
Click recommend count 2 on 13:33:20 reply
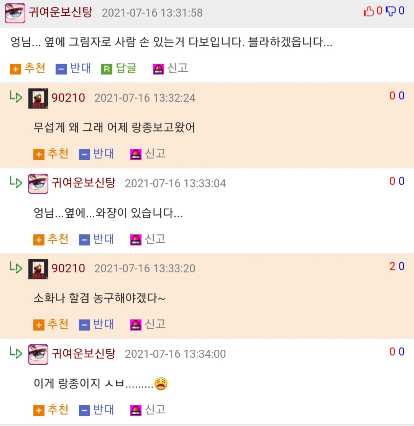point(392,266)
